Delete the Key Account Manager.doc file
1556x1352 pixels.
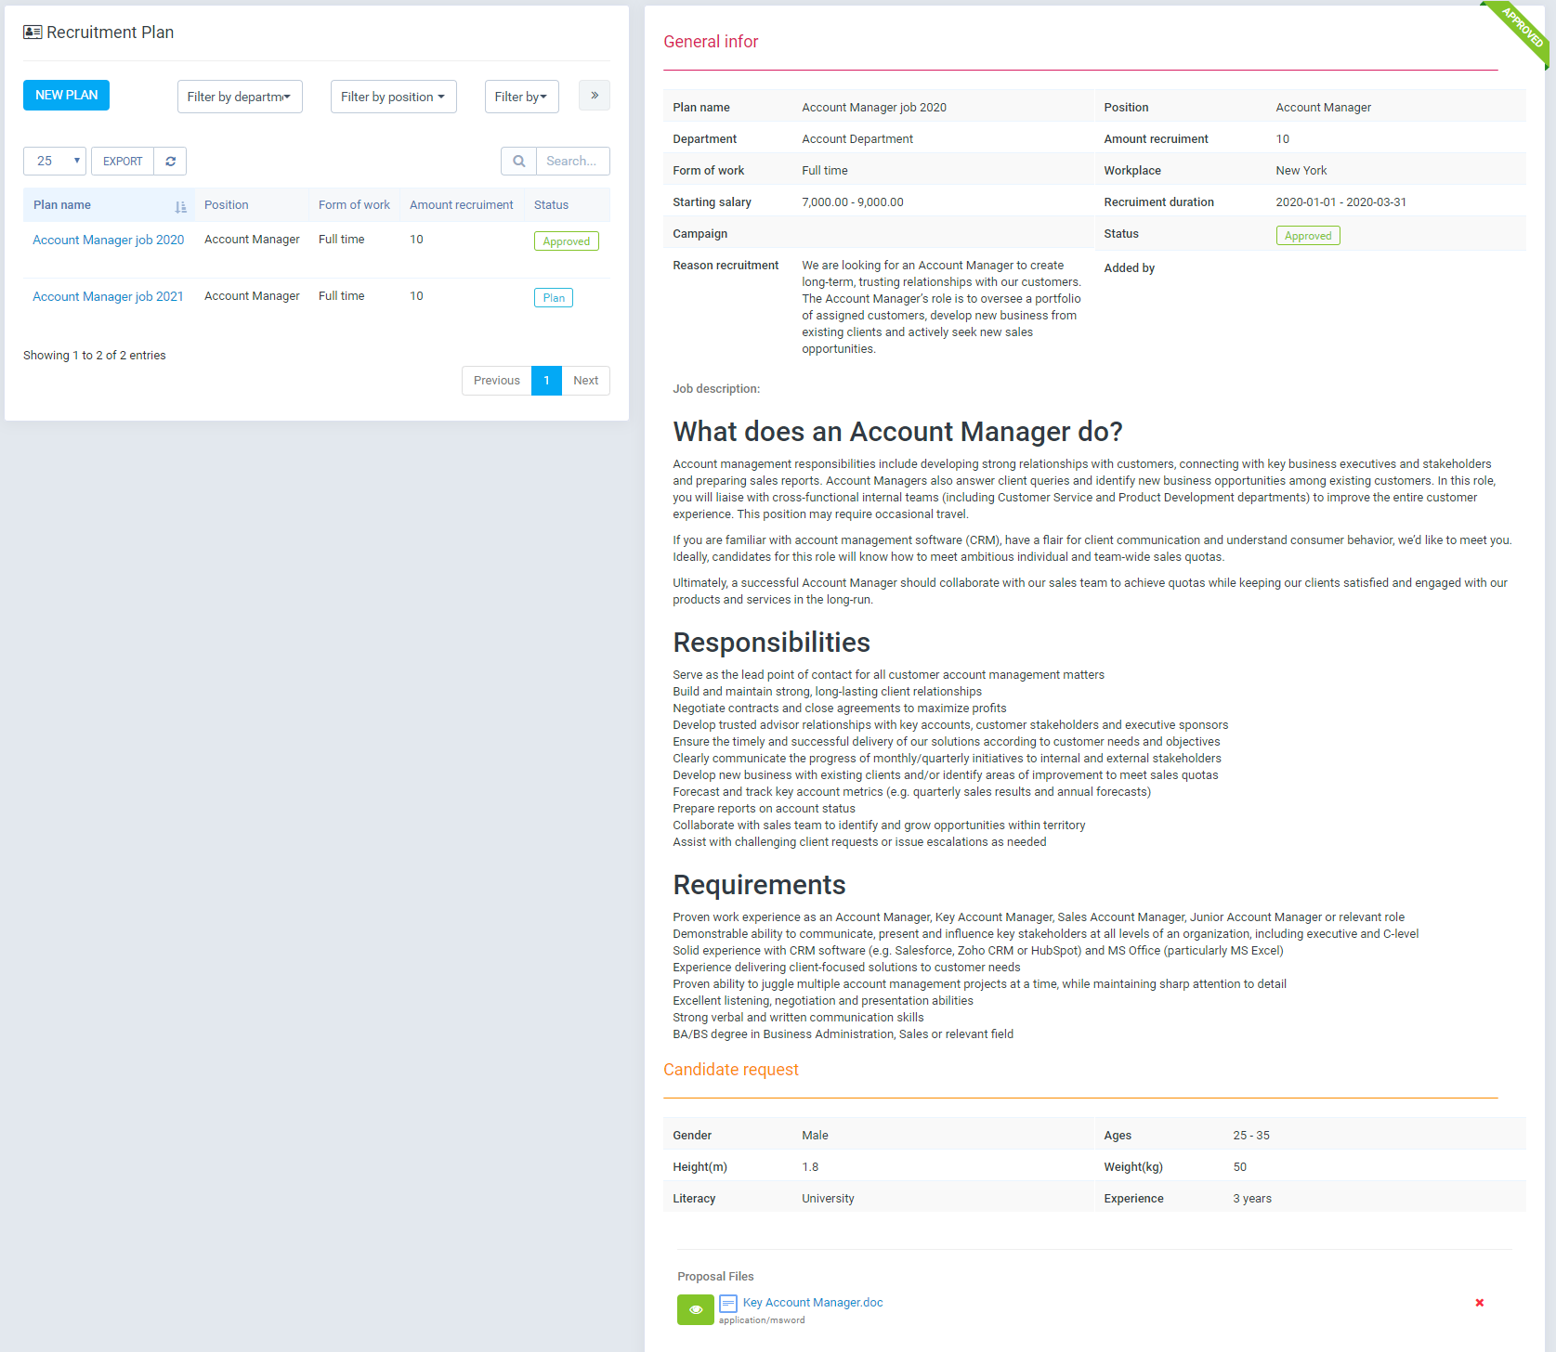coord(1479,1303)
